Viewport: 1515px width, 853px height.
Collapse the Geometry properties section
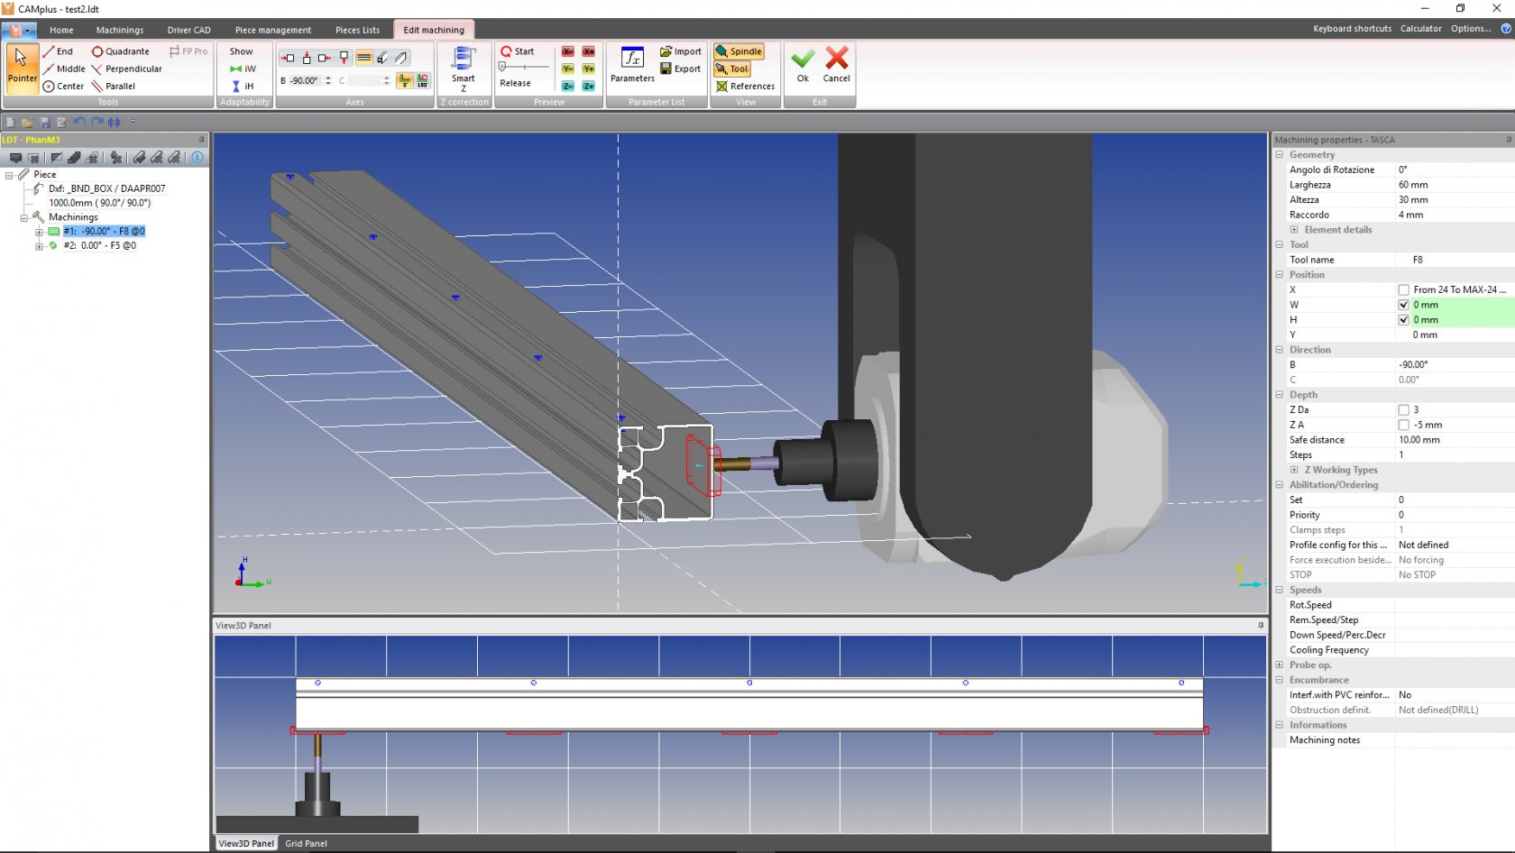(1280, 155)
